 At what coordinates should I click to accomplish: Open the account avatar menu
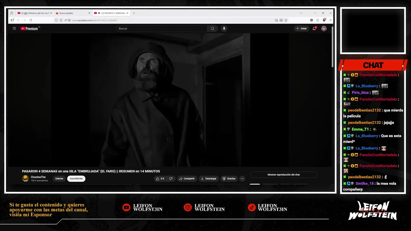[324, 29]
